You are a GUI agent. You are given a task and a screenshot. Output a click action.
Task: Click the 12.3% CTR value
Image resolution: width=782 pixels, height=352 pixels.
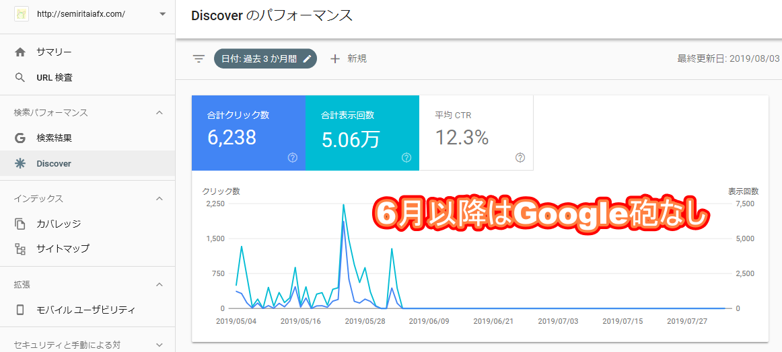462,138
